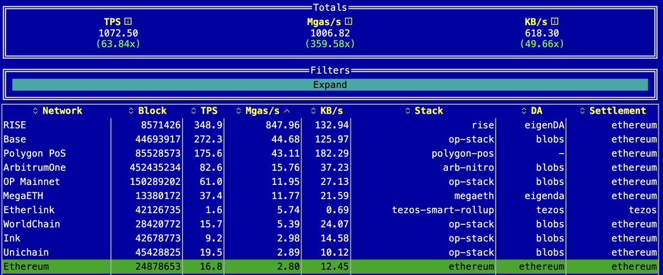Screen dimensions: 663x275
Task: Click Unichain Mgas/s value 2.89
Action: pyautogui.click(x=289, y=252)
